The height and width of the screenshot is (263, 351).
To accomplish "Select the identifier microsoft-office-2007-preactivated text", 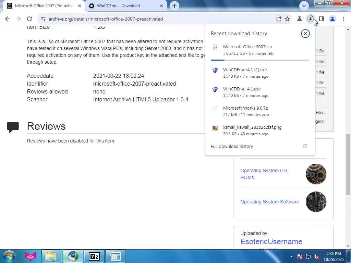I will [134, 84].
